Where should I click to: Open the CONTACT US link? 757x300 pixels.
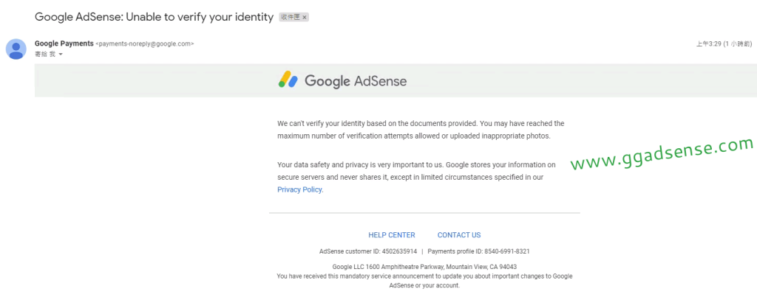pyautogui.click(x=459, y=235)
